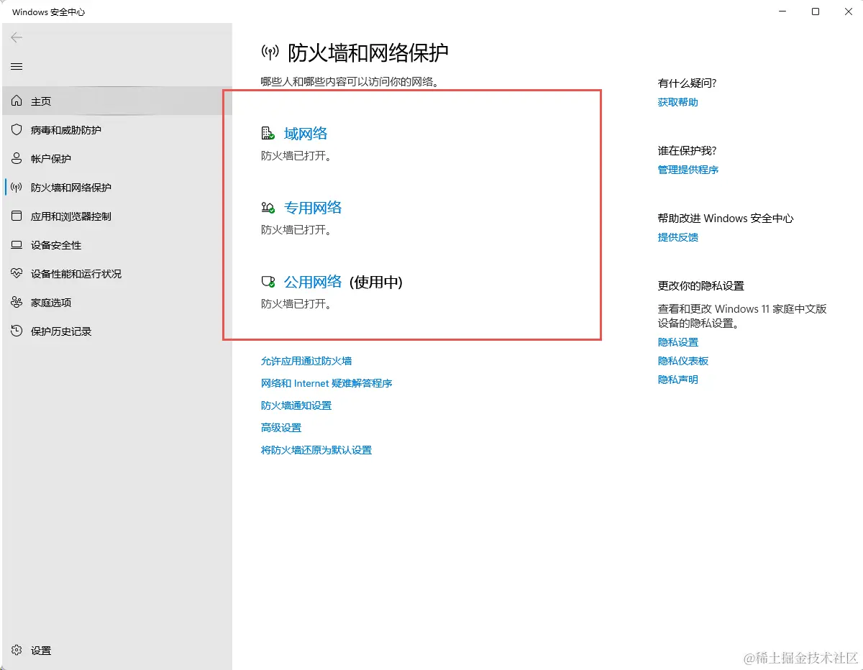The height and width of the screenshot is (670, 863).
Task: Click the back arrow icon
Action: point(17,37)
